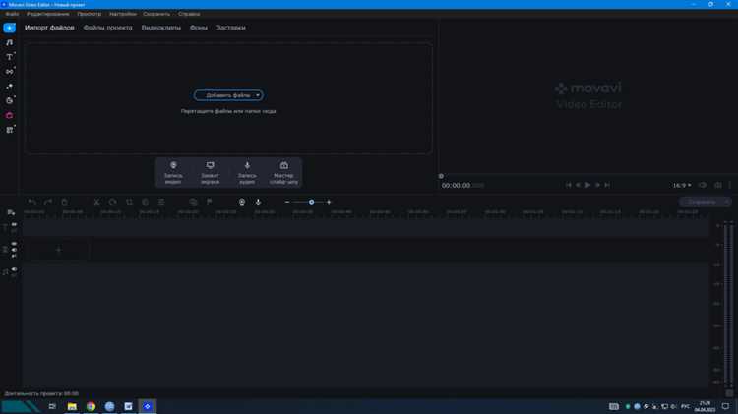This screenshot has height=414, width=738.
Task: Select the scissors cut tool
Action: coord(96,202)
